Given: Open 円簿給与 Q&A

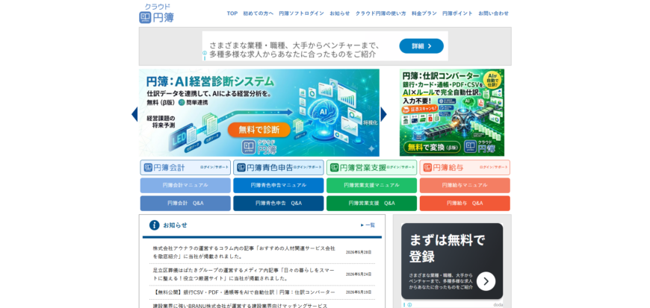Looking at the screenshot, I should coord(465,204).
